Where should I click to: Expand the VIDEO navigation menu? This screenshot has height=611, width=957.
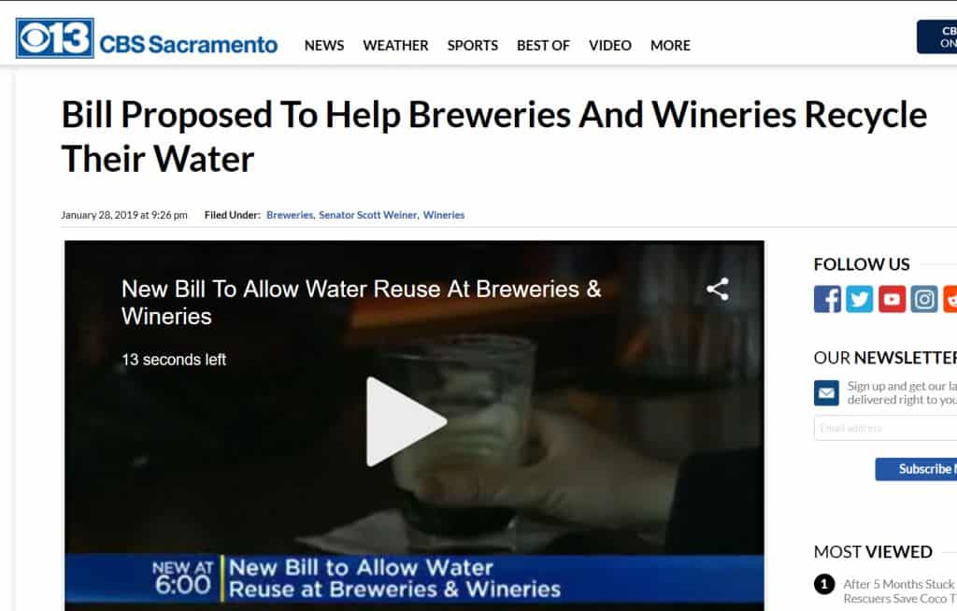tap(609, 45)
